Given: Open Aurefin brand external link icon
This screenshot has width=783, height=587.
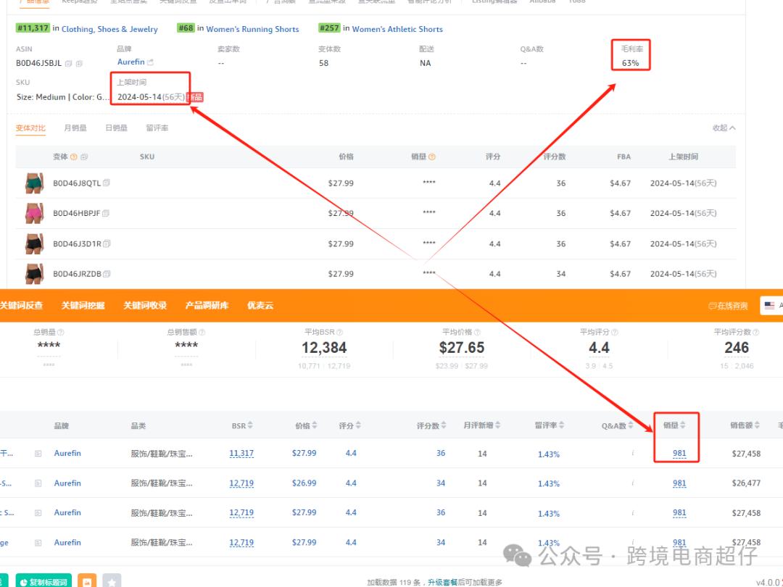Looking at the screenshot, I should click(x=151, y=62).
